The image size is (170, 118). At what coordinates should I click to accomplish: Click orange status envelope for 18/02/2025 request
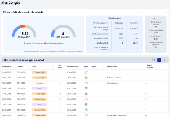click(x=86, y=78)
